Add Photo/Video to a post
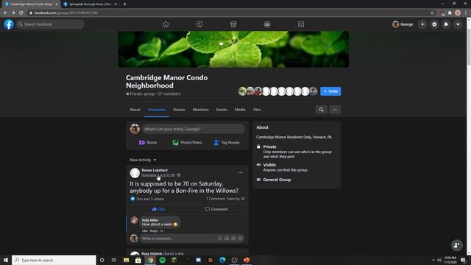Image resolution: width=471 pixels, height=265 pixels. 187,142
